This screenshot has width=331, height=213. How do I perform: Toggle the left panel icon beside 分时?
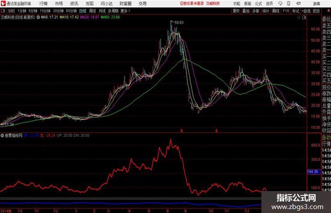click(x=3, y=11)
